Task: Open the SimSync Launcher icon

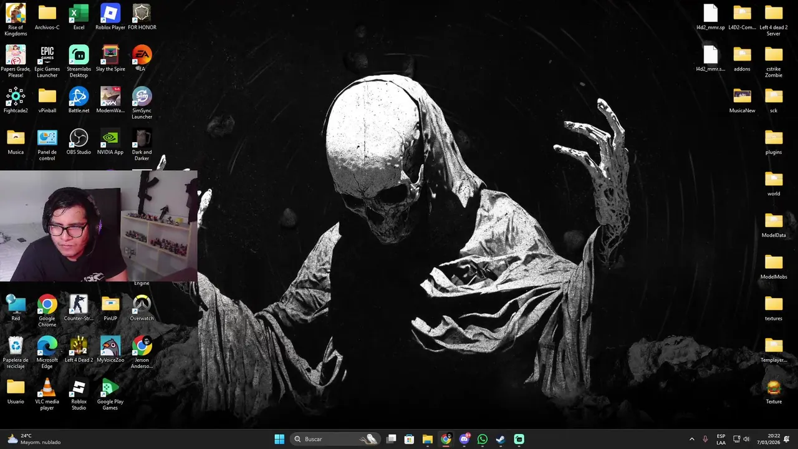Action: pos(142,103)
